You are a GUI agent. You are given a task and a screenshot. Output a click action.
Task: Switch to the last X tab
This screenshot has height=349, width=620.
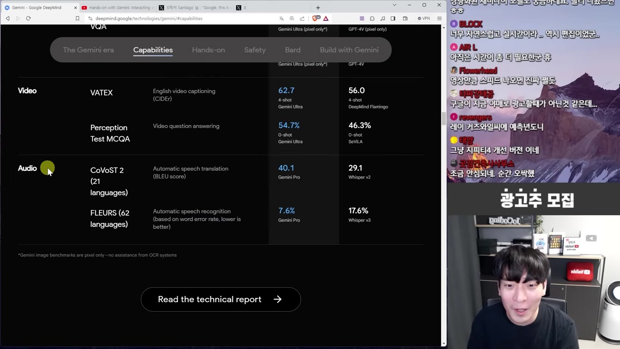tap(271, 8)
